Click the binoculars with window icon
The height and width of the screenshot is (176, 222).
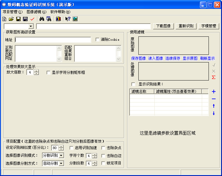tap(49, 19)
